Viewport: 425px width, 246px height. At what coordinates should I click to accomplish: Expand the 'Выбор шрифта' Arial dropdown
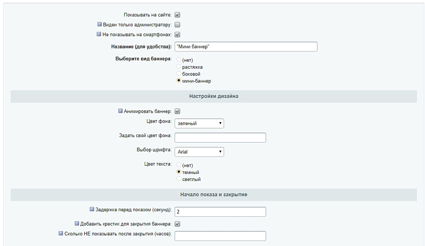coord(199,152)
